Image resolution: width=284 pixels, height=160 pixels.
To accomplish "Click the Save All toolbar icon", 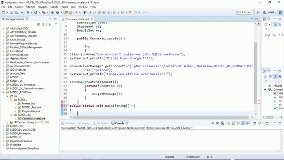I will [x=16, y=12].
